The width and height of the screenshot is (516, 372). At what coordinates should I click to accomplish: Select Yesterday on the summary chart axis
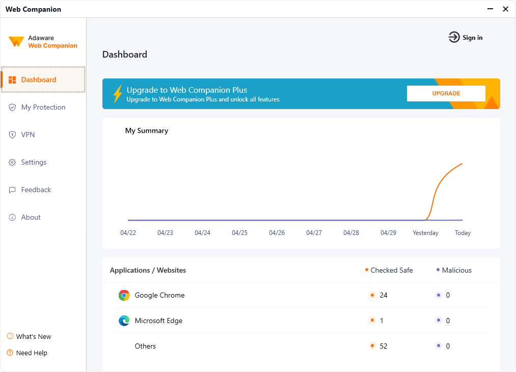tap(425, 232)
